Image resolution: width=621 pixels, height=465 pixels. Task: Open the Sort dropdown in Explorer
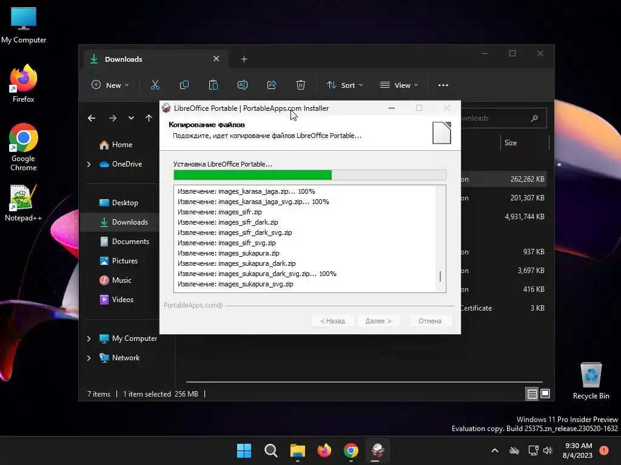click(344, 85)
